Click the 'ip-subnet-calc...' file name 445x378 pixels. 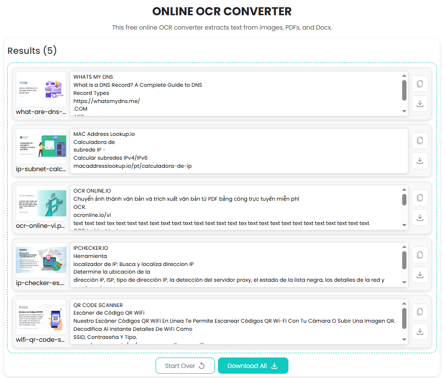tap(41, 169)
